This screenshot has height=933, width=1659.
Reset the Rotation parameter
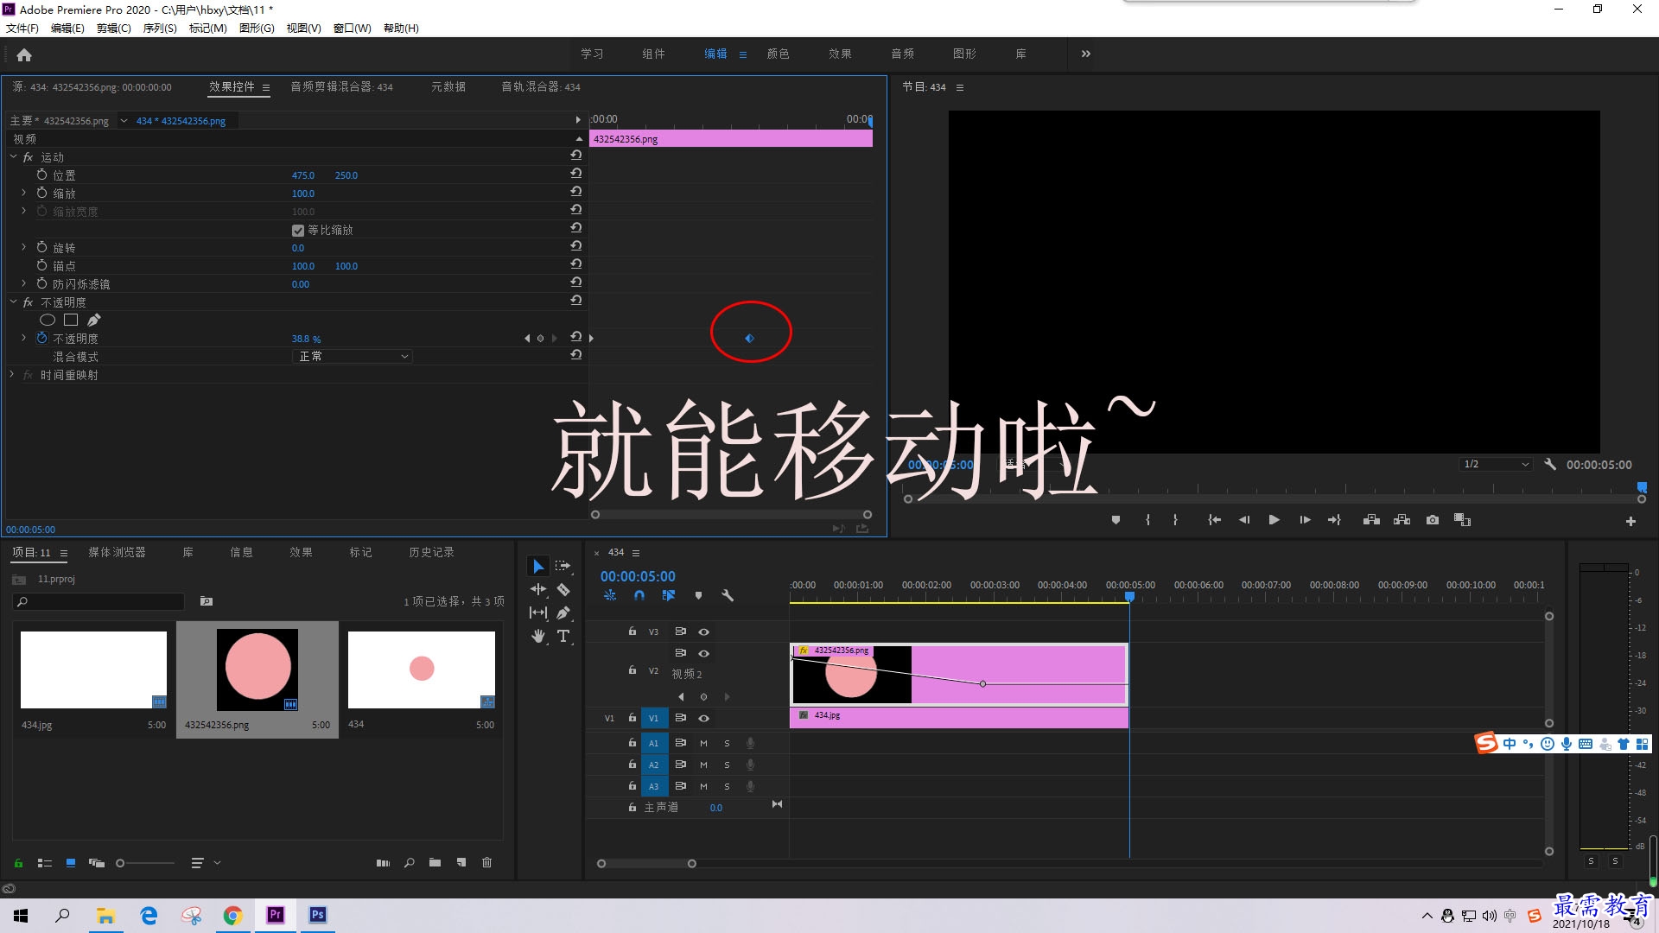(x=575, y=246)
